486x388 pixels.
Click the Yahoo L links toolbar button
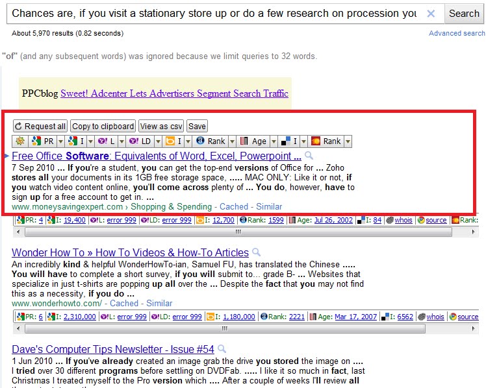click(107, 141)
